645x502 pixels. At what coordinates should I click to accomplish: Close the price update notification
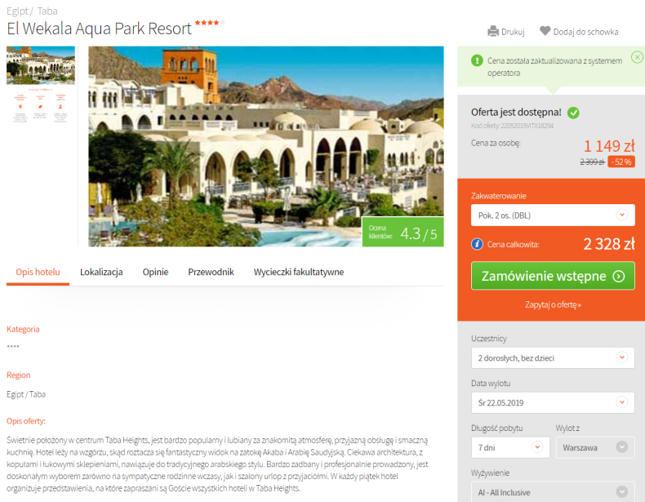click(x=637, y=57)
